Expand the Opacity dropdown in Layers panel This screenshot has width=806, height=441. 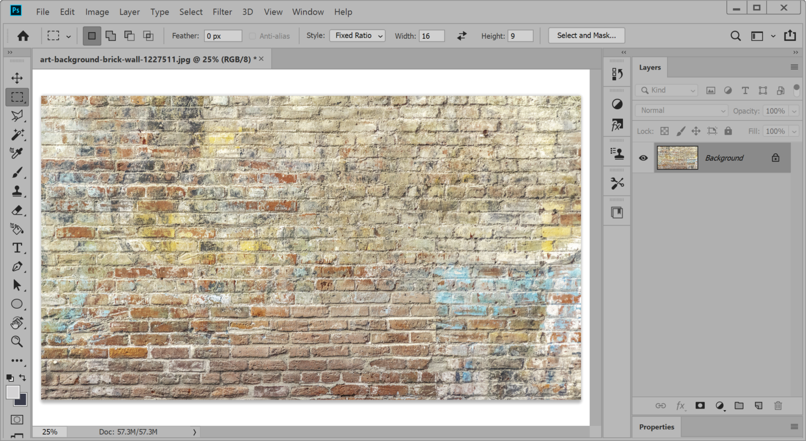tap(795, 111)
